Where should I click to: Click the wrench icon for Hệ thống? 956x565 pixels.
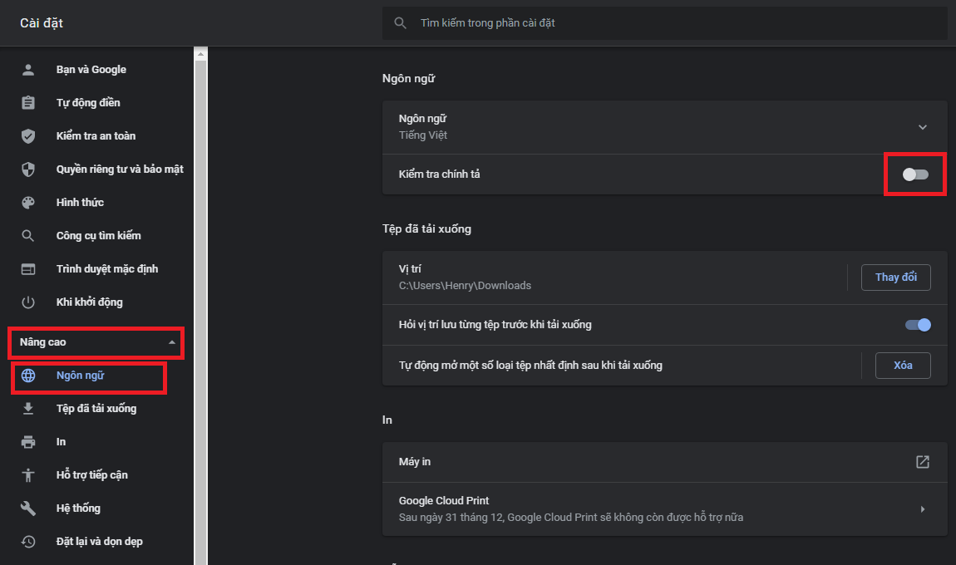28,508
